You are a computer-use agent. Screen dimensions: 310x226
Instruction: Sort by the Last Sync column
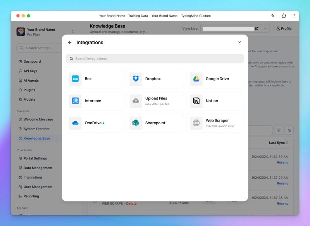click(279, 143)
